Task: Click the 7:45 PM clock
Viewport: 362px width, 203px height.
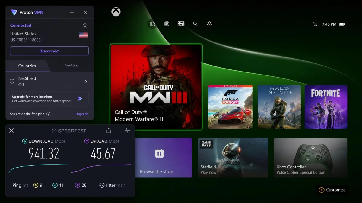Action: [329, 24]
